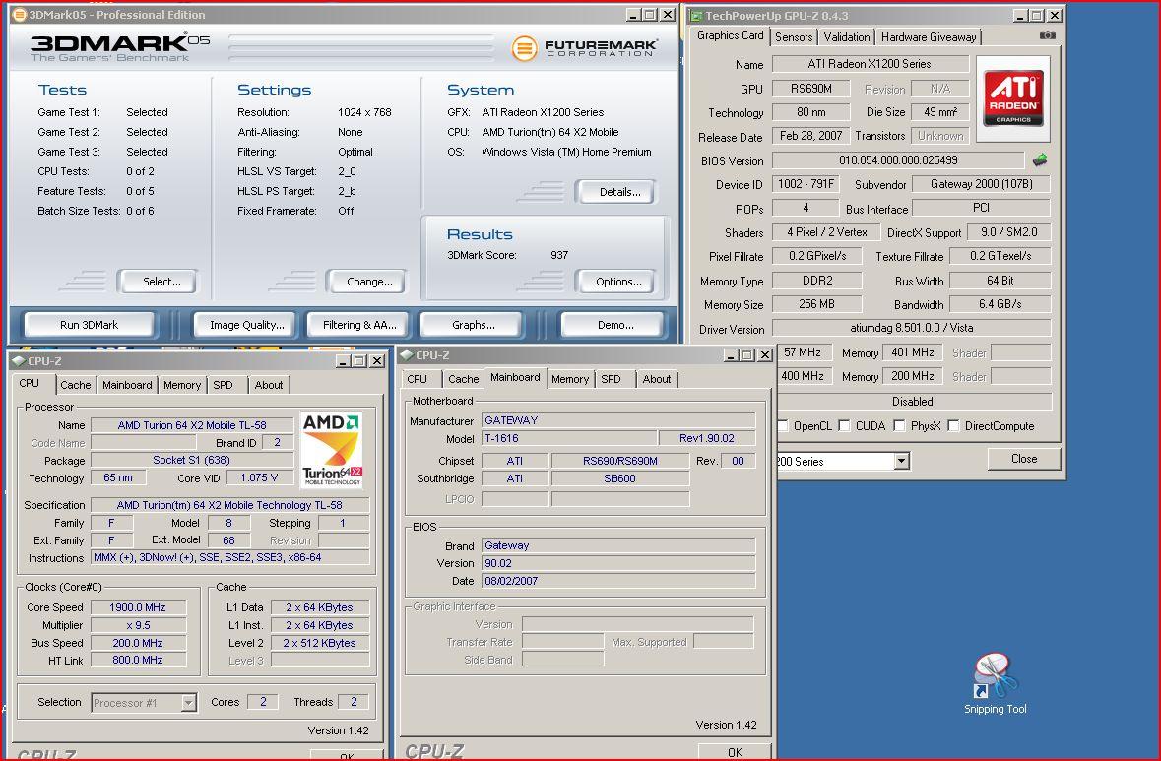Viewport: 1161px width, 761px height.
Task: Toggle CUDA checkbox in GPU-Z
Action: click(845, 425)
